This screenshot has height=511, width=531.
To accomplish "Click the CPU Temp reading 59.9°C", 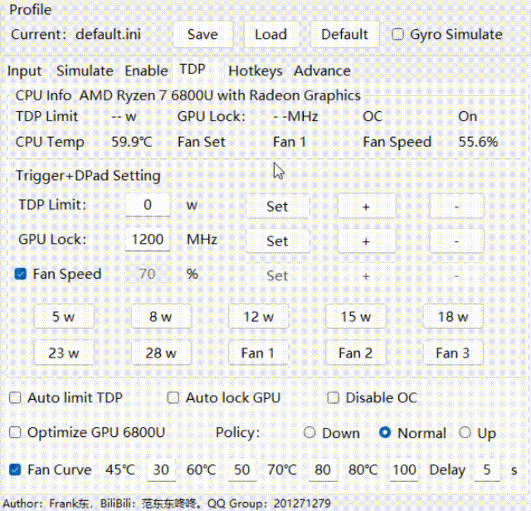I will pyautogui.click(x=132, y=142).
